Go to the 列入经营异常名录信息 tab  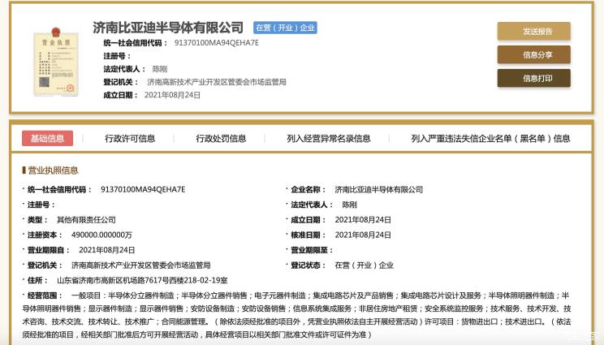328,139
